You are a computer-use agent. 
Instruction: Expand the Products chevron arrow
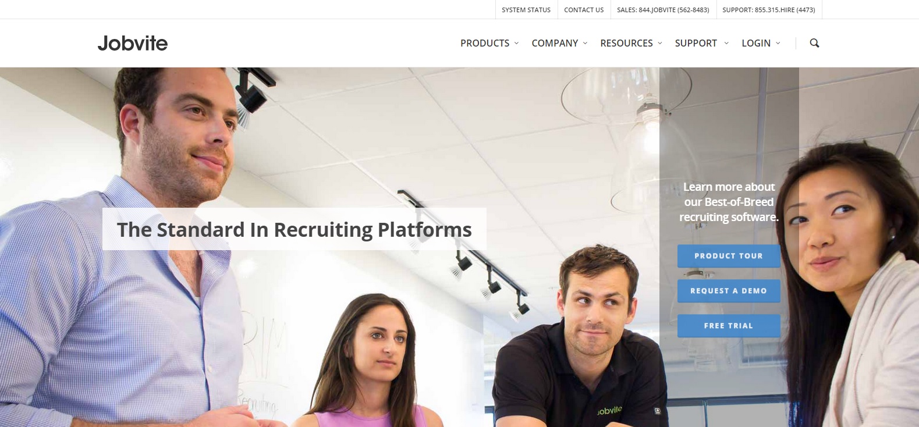[516, 44]
